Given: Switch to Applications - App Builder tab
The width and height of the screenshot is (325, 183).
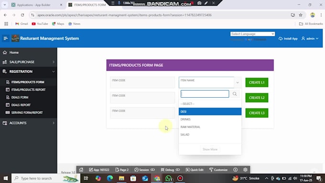Looking at the screenshot, I should [36, 5].
